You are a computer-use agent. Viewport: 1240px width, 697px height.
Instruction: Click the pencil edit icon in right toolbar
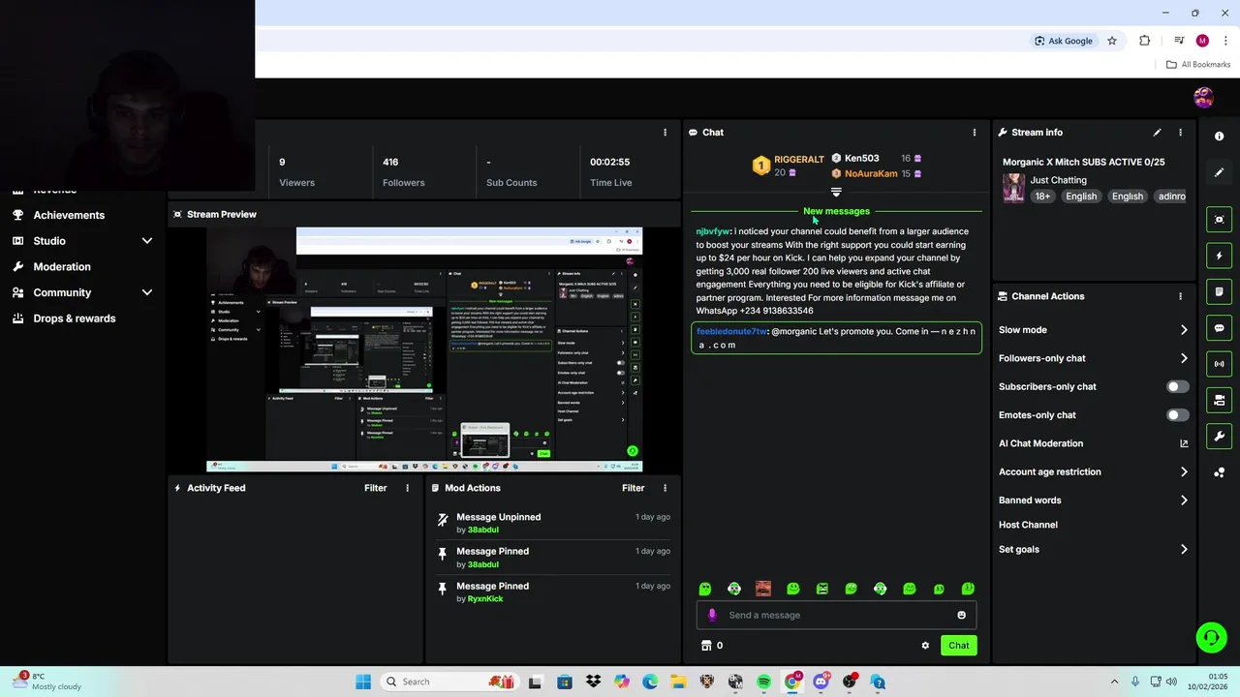pyautogui.click(x=1220, y=172)
